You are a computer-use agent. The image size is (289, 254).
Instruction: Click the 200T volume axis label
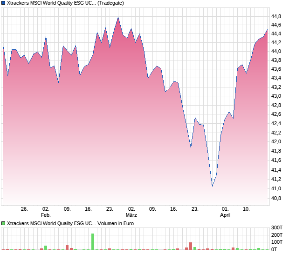point(277,235)
